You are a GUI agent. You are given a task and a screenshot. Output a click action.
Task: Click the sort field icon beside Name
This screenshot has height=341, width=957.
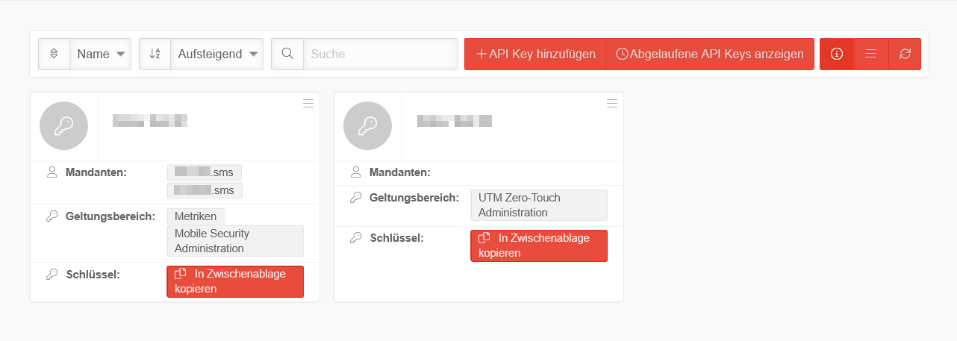tap(54, 54)
